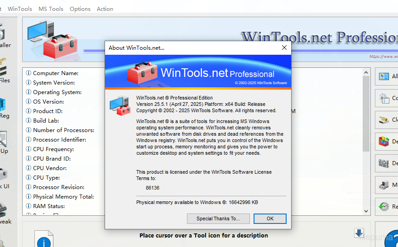The image size is (398, 247).
Task: Open the https://www.w website link in banner
Action: (384, 56)
